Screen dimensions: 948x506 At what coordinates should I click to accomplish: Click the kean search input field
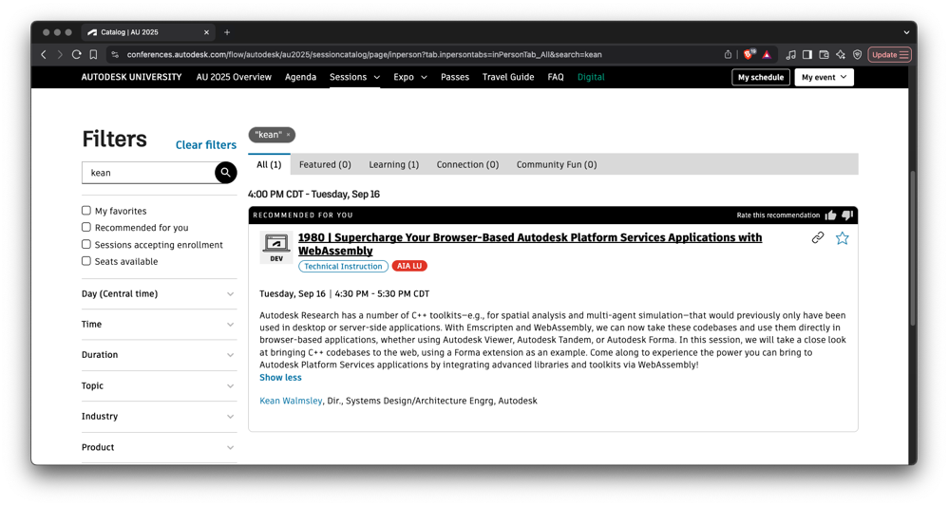point(149,173)
